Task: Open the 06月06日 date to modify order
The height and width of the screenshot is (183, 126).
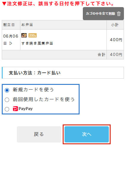Action: pyautogui.click(x=11, y=40)
